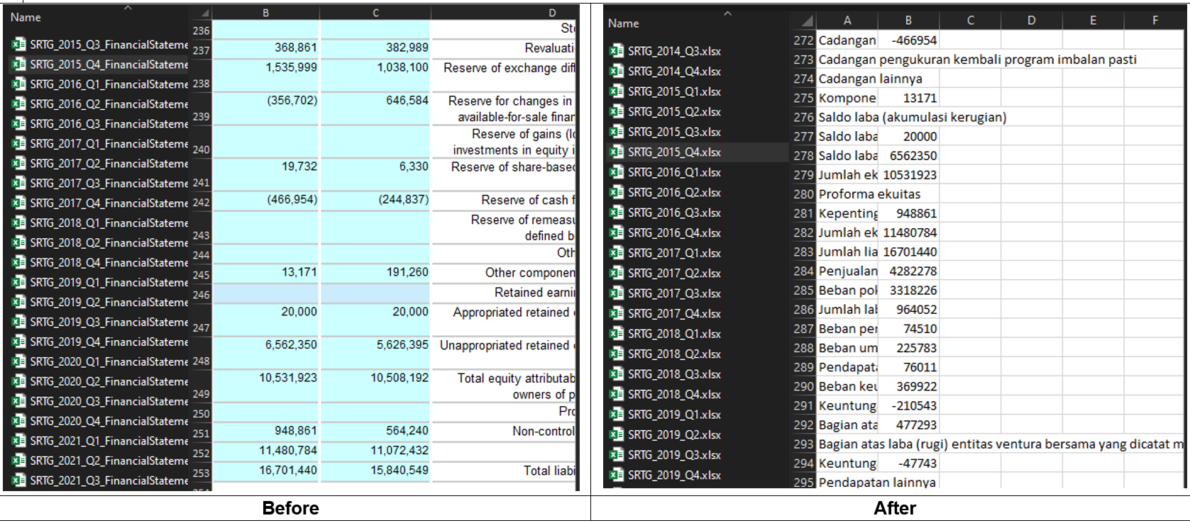Select the SRTG_2020_Q4_FinancialStatement file name
The height and width of the screenshot is (523, 1190).
click(x=109, y=422)
